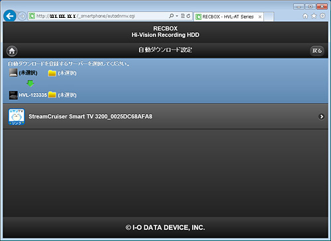This screenshot has height=241, width=331.
Task: Close the RECBOX - HVL-AT Series tab
Action: click(x=260, y=17)
